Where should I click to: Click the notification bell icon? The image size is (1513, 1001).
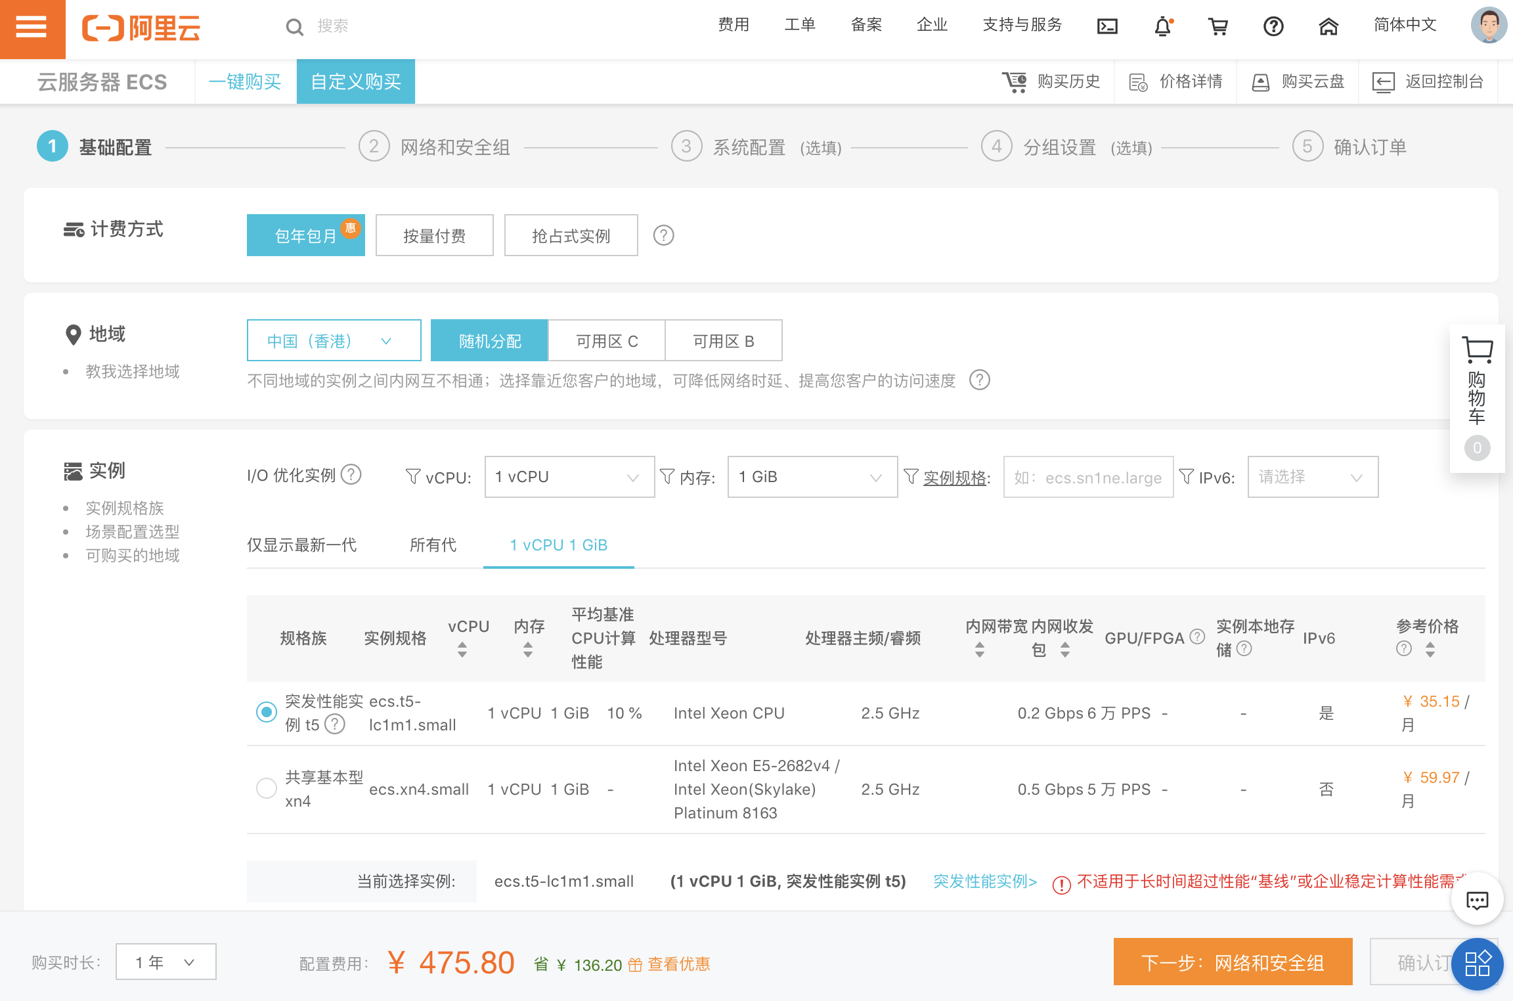pos(1163,27)
